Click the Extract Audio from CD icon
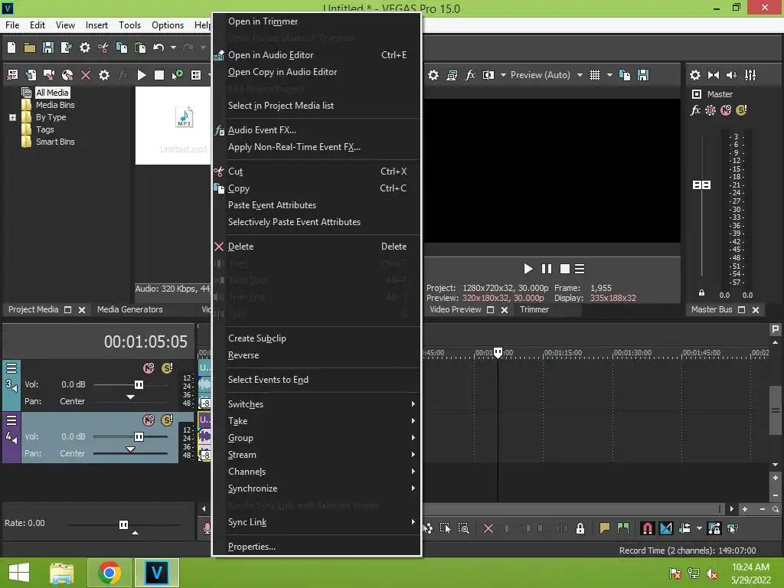Screen dimensions: 784x588 point(67,75)
